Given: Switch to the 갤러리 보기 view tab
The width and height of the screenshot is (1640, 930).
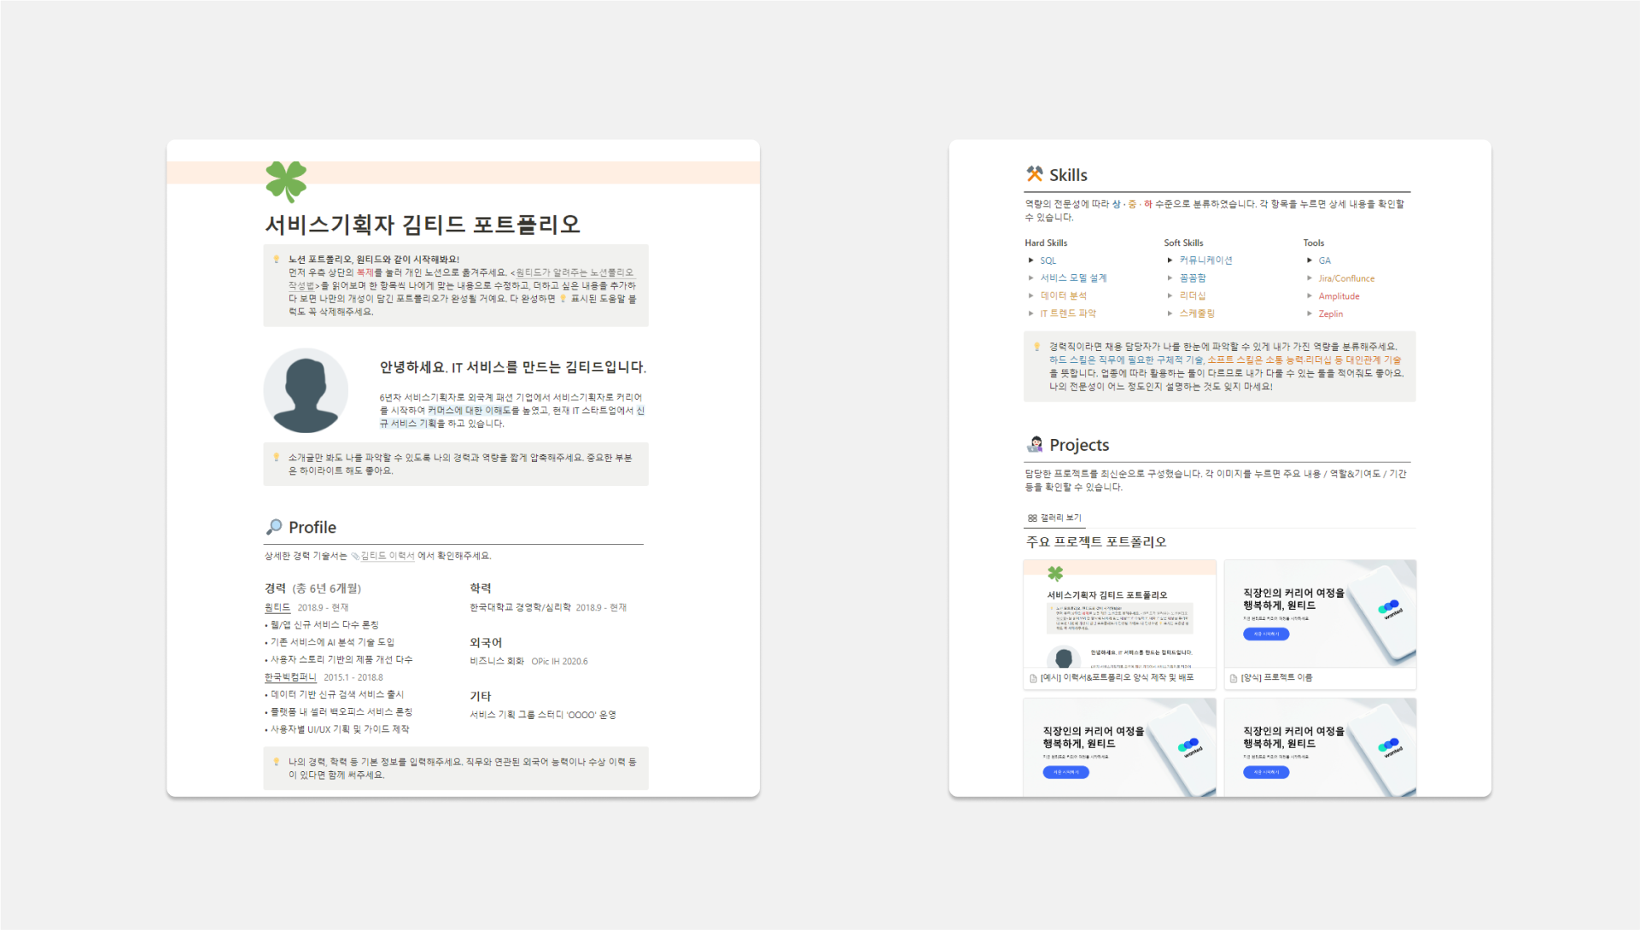Looking at the screenshot, I should coord(1054,518).
